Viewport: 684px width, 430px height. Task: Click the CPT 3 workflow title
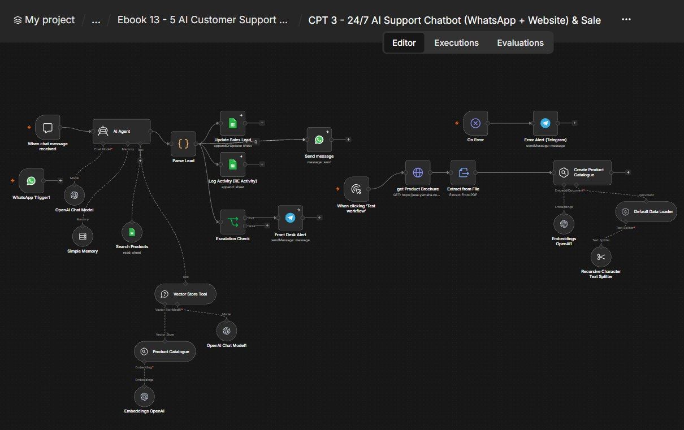pyautogui.click(x=454, y=20)
